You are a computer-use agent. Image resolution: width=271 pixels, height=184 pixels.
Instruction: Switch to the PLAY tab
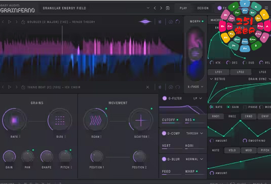coord(183,8)
